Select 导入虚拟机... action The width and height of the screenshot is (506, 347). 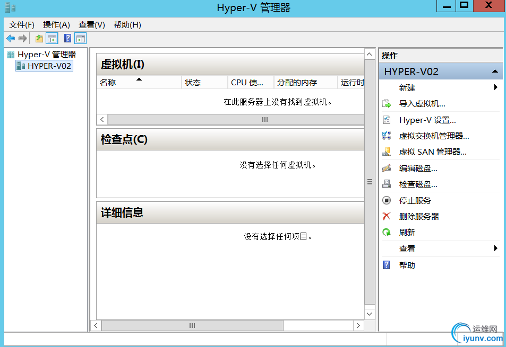(x=422, y=104)
